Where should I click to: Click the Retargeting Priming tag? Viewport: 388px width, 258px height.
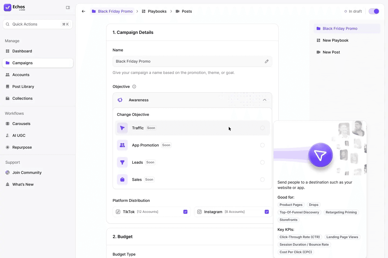341,212
